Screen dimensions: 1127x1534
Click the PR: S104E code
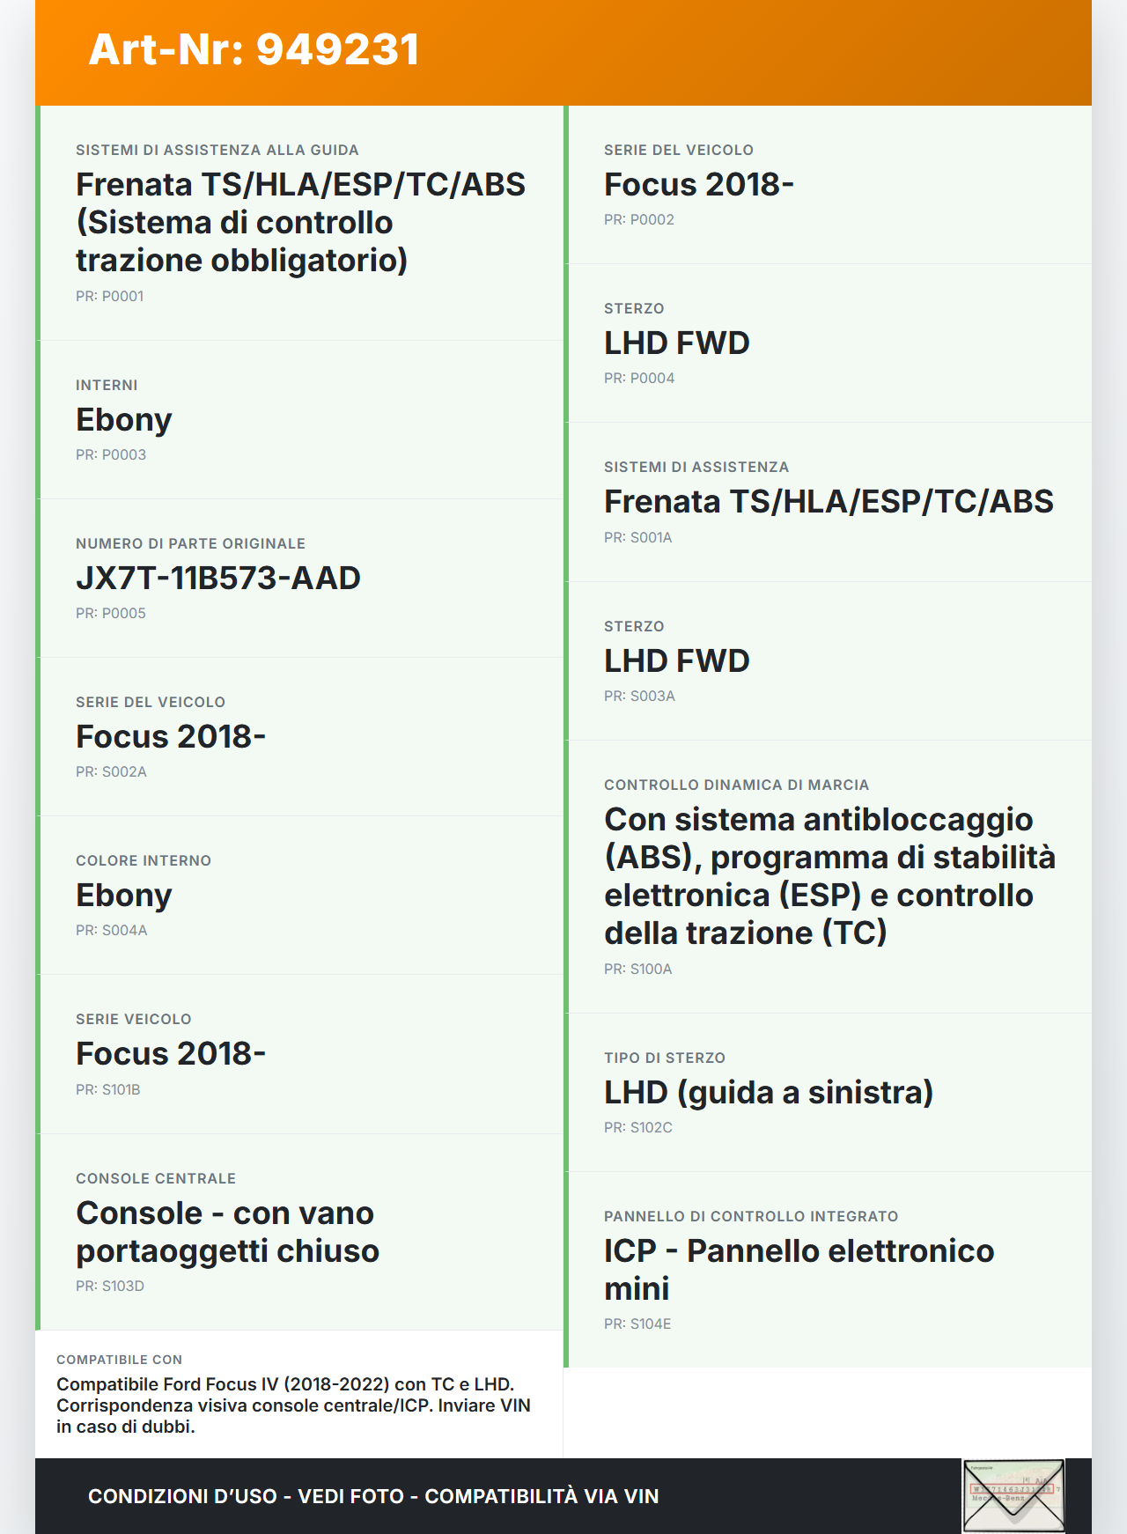pyautogui.click(x=637, y=1324)
